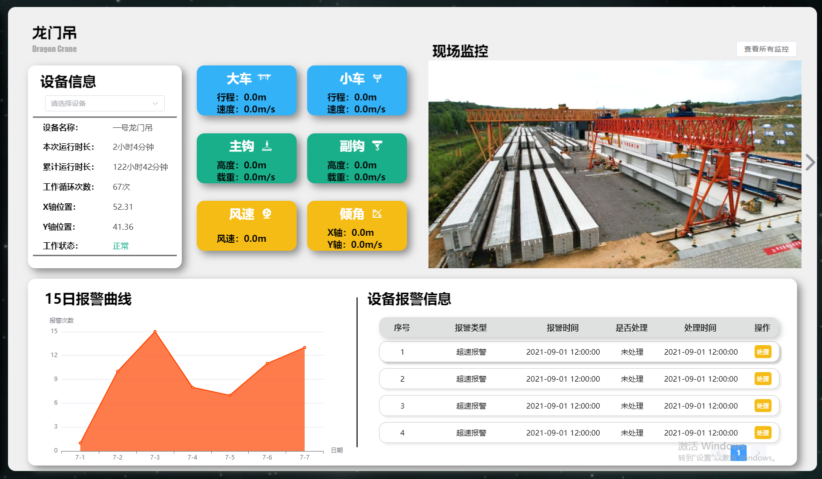Click the crane site monitoring image
822x479 pixels.
coord(615,164)
